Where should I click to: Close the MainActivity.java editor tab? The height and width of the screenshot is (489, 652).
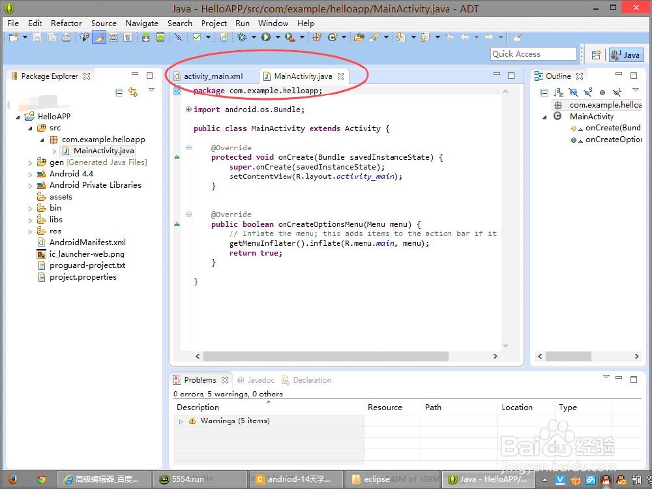click(x=340, y=76)
